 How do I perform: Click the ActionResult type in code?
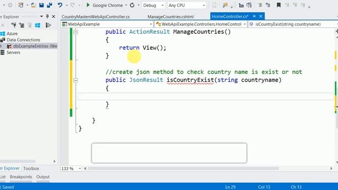tap(149, 32)
